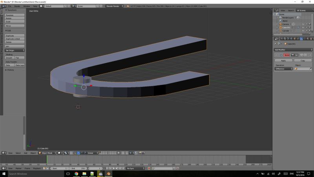Jump to first frame in timeline
The width and height of the screenshot is (314, 177).
107,168
